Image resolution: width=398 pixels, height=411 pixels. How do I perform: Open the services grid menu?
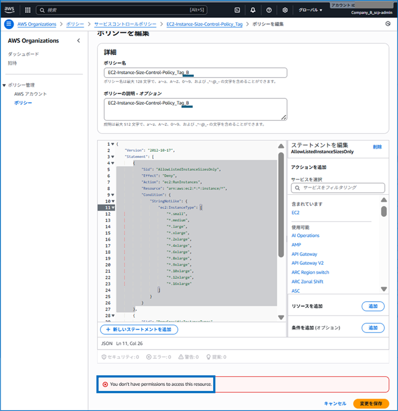27,10
